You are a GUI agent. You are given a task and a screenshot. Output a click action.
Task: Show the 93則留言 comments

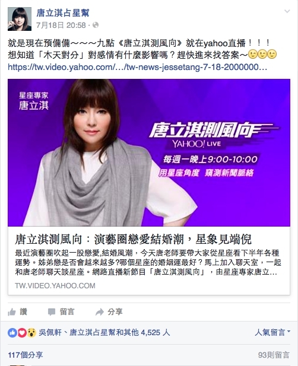[x=274, y=355]
